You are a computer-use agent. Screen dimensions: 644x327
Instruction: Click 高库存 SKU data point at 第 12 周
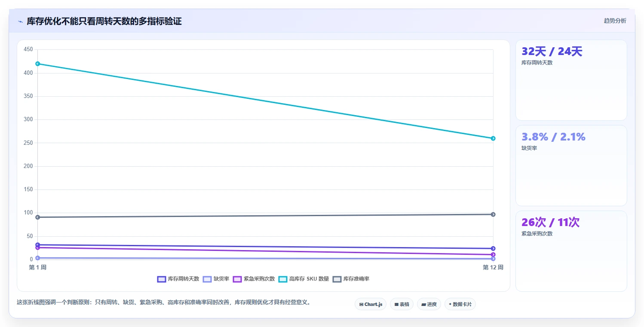(493, 138)
